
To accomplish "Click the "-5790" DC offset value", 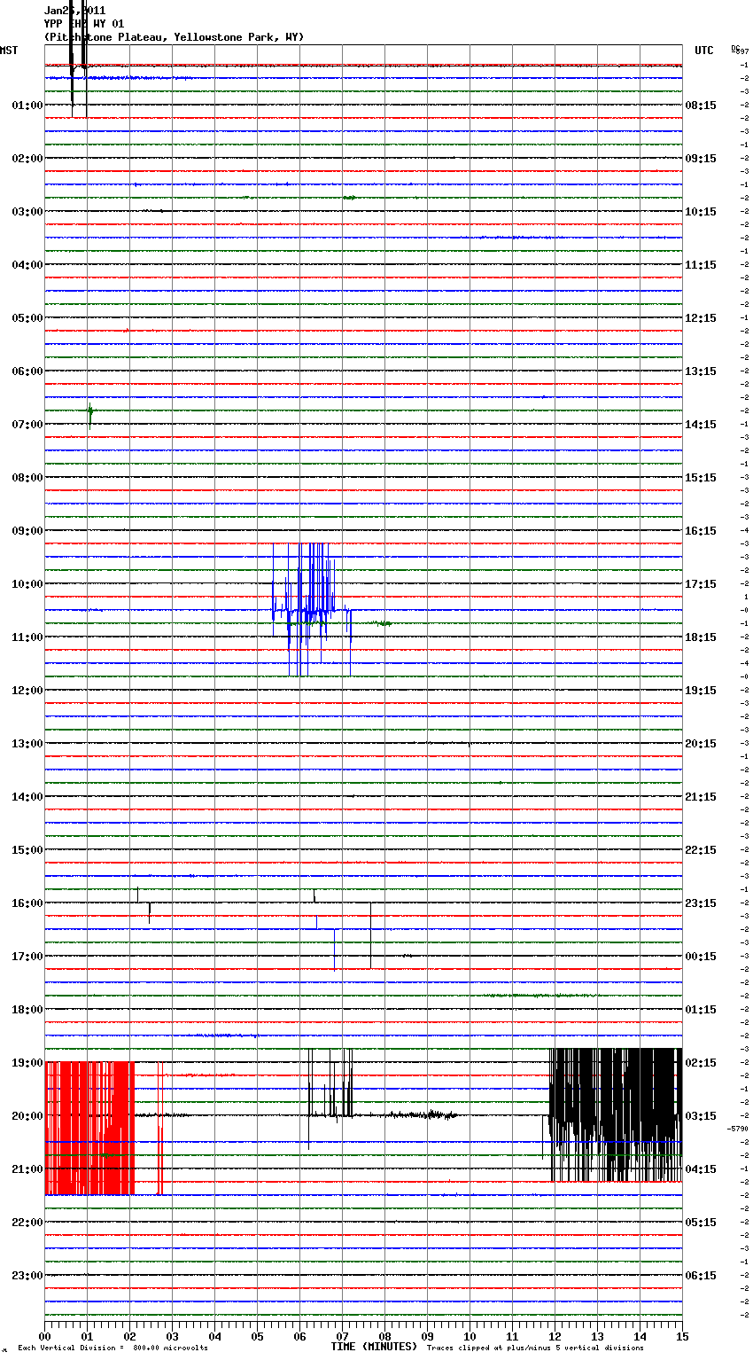I will 737,1129.
